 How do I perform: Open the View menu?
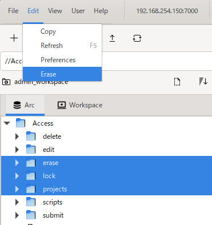(55, 11)
